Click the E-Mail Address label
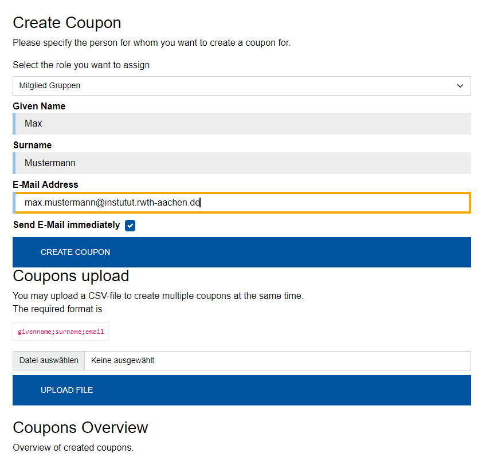 (x=45, y=184)
